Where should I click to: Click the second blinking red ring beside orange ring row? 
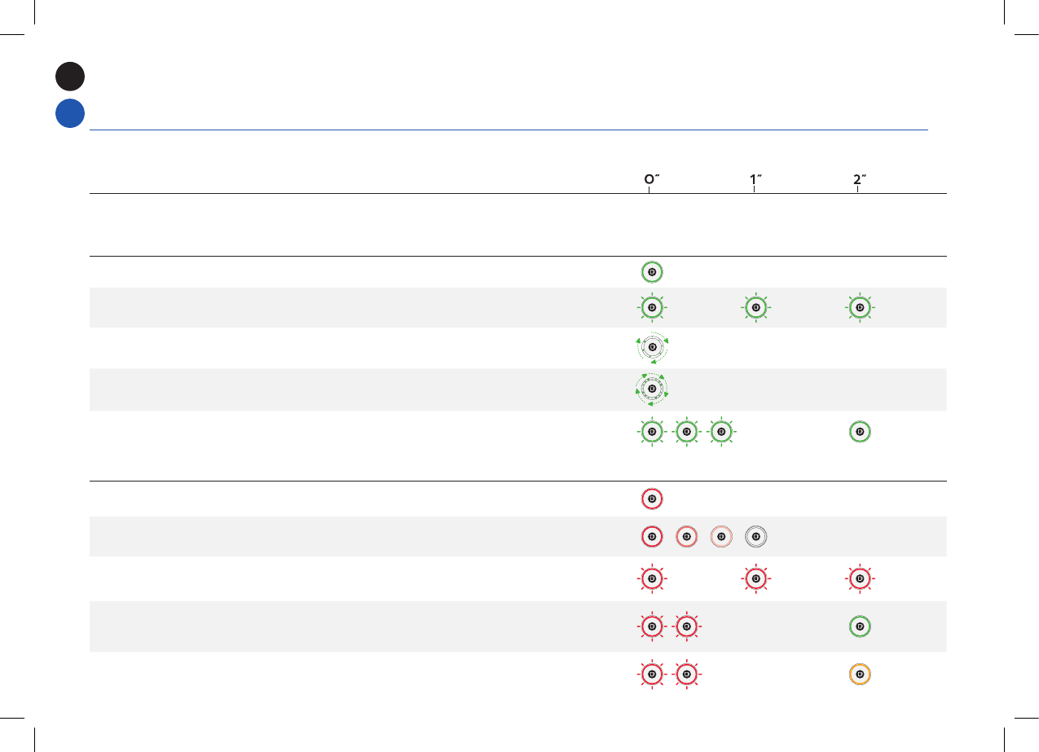pos(686,675)
